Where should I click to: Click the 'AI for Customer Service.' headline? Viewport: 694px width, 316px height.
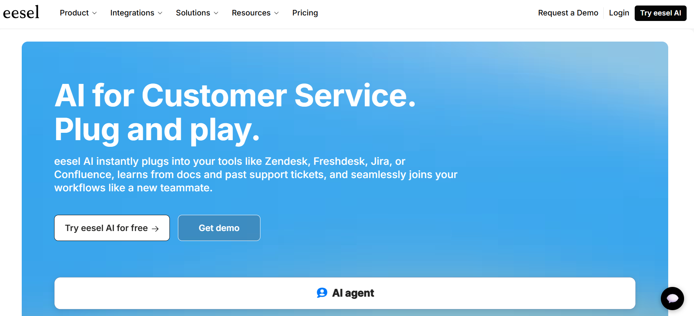coord(235,95)
